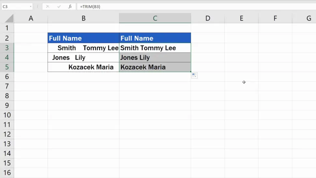Viewport: 316px width, 178px height.
Task: Select the column B header
Action: pos(83,19)
